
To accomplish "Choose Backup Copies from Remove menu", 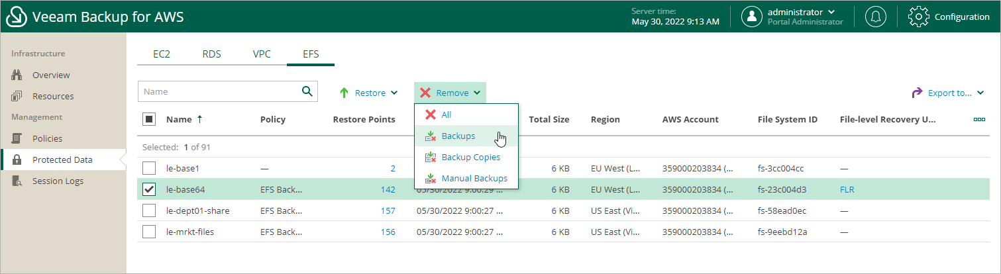I will [x=470, y=157].
